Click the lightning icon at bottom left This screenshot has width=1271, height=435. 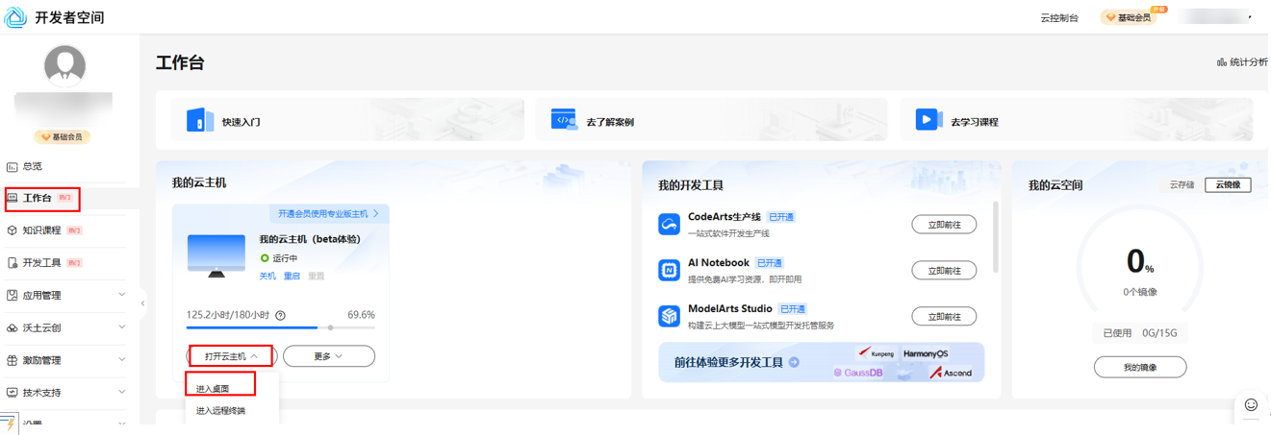(x=9, y=425)
